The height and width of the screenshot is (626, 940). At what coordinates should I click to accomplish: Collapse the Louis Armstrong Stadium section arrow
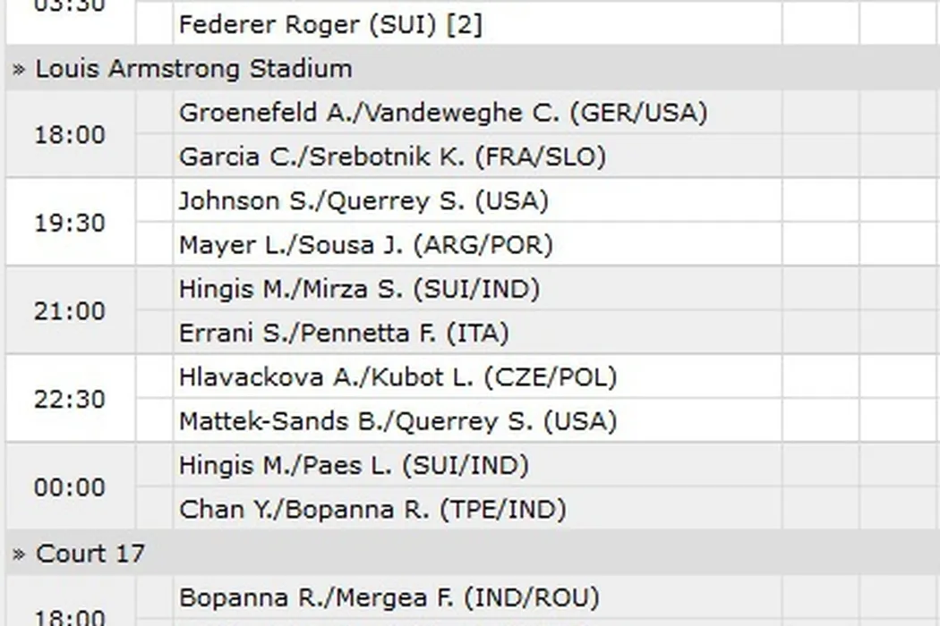[x=20, y=70]
